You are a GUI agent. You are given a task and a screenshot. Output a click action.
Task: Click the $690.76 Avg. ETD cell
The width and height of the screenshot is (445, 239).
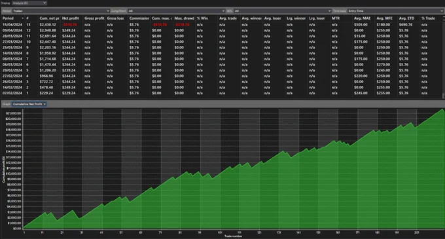pyautogui.click(x=406, y=25)
